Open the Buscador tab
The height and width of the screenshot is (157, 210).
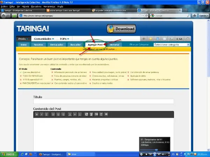(x=75, y=45)
